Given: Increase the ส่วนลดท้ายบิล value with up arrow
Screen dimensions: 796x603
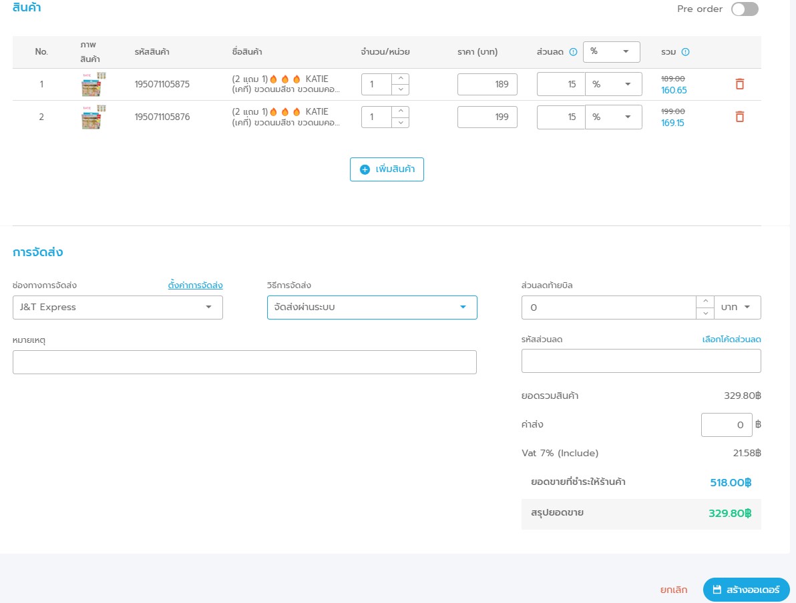Looking at the screenshot, I should [x=705, y=302].
